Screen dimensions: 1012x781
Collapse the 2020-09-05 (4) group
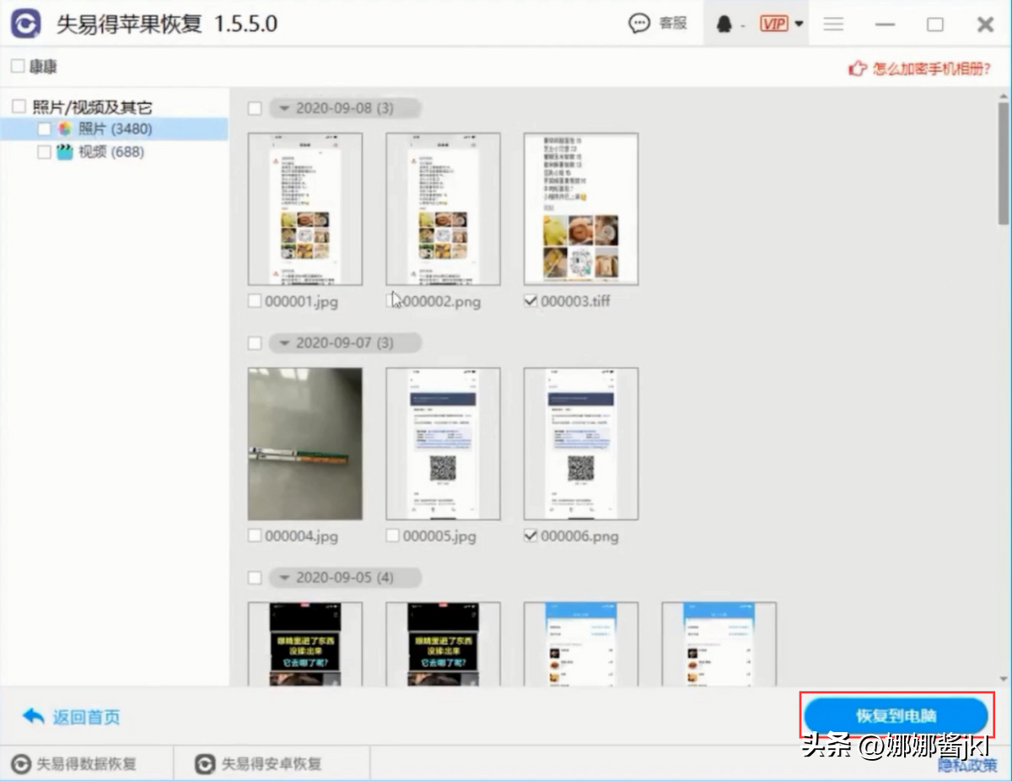(x=285, y=578)
